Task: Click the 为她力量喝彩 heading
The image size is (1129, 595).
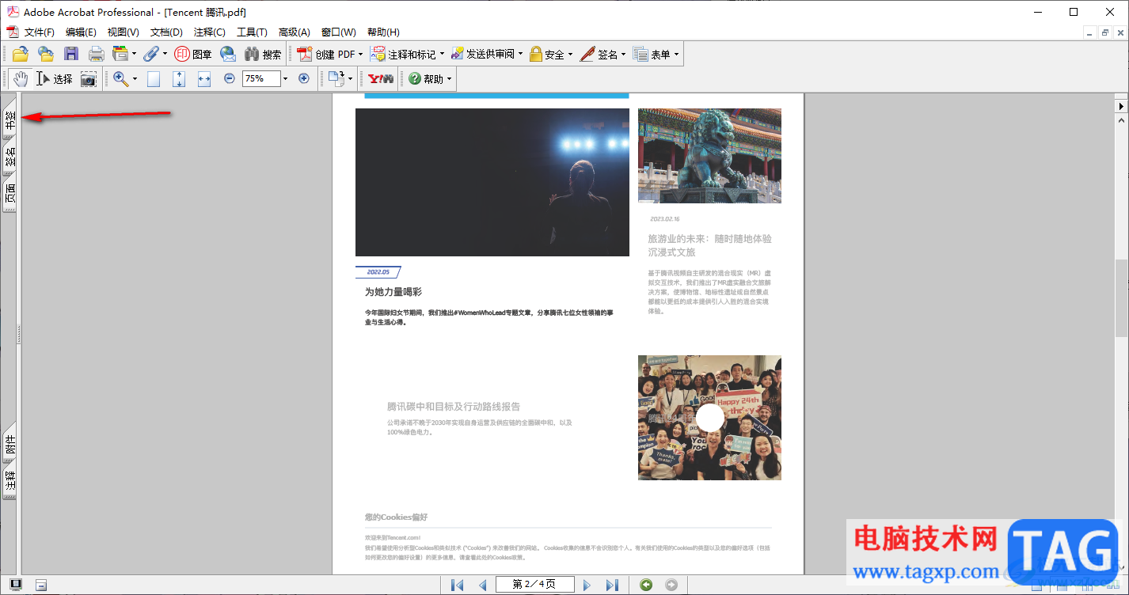Action: (393, 292)
